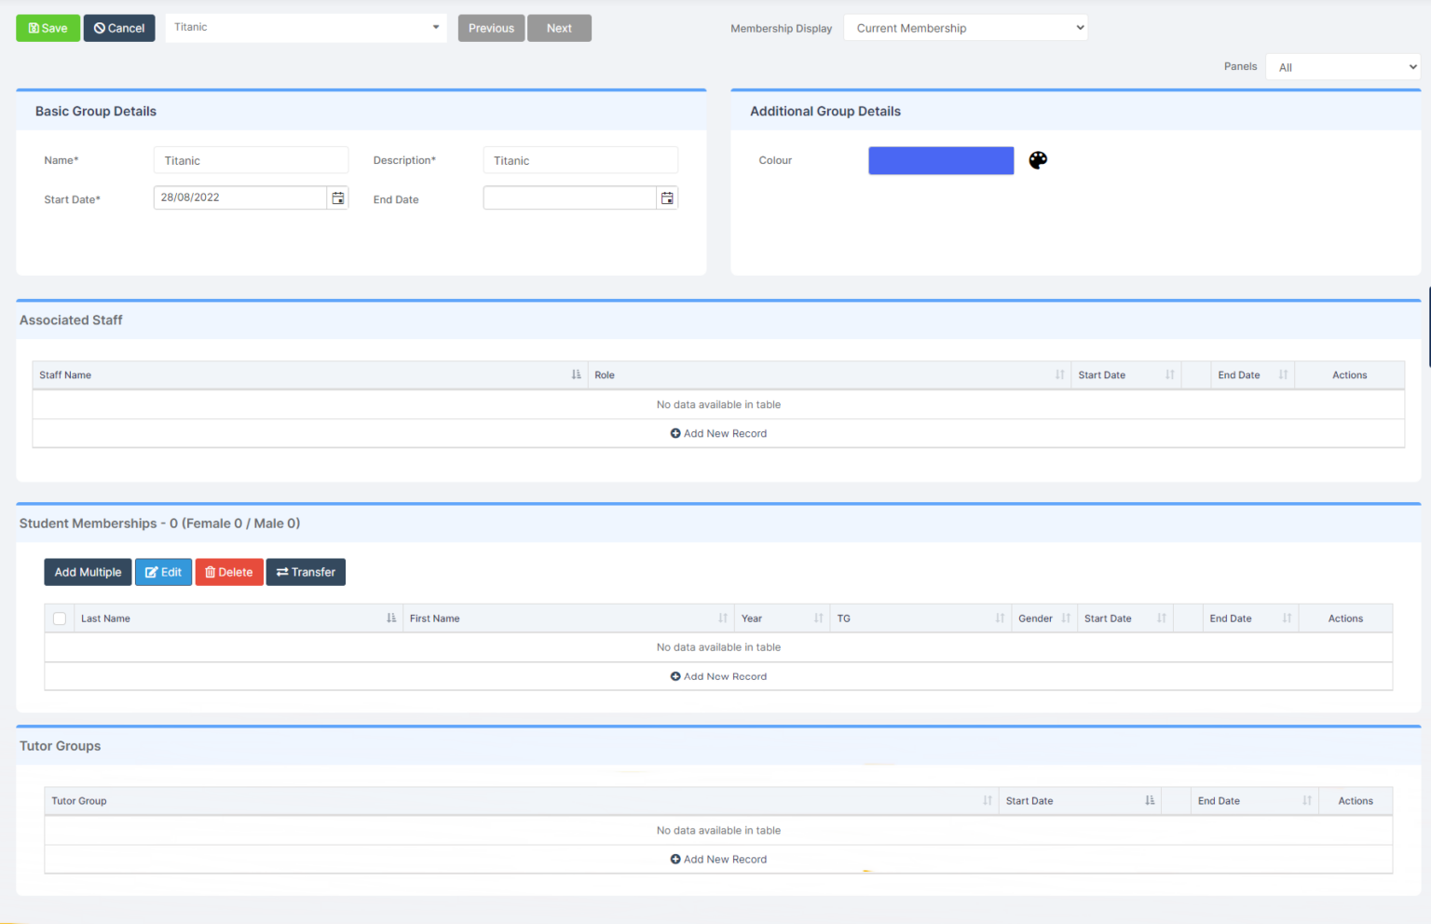
Task: Open the Panels filter dropdown
Action: pyautogui.click(x=1342, y=67)
